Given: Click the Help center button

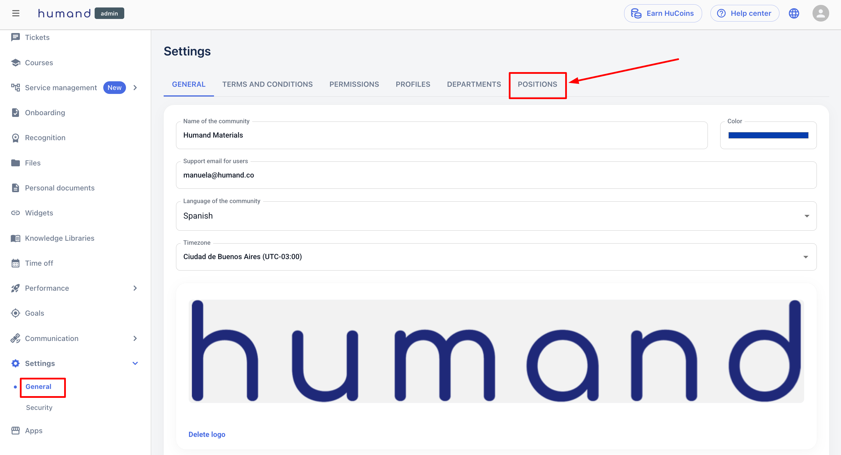Looking at the screenshot, I should (744, 14).
